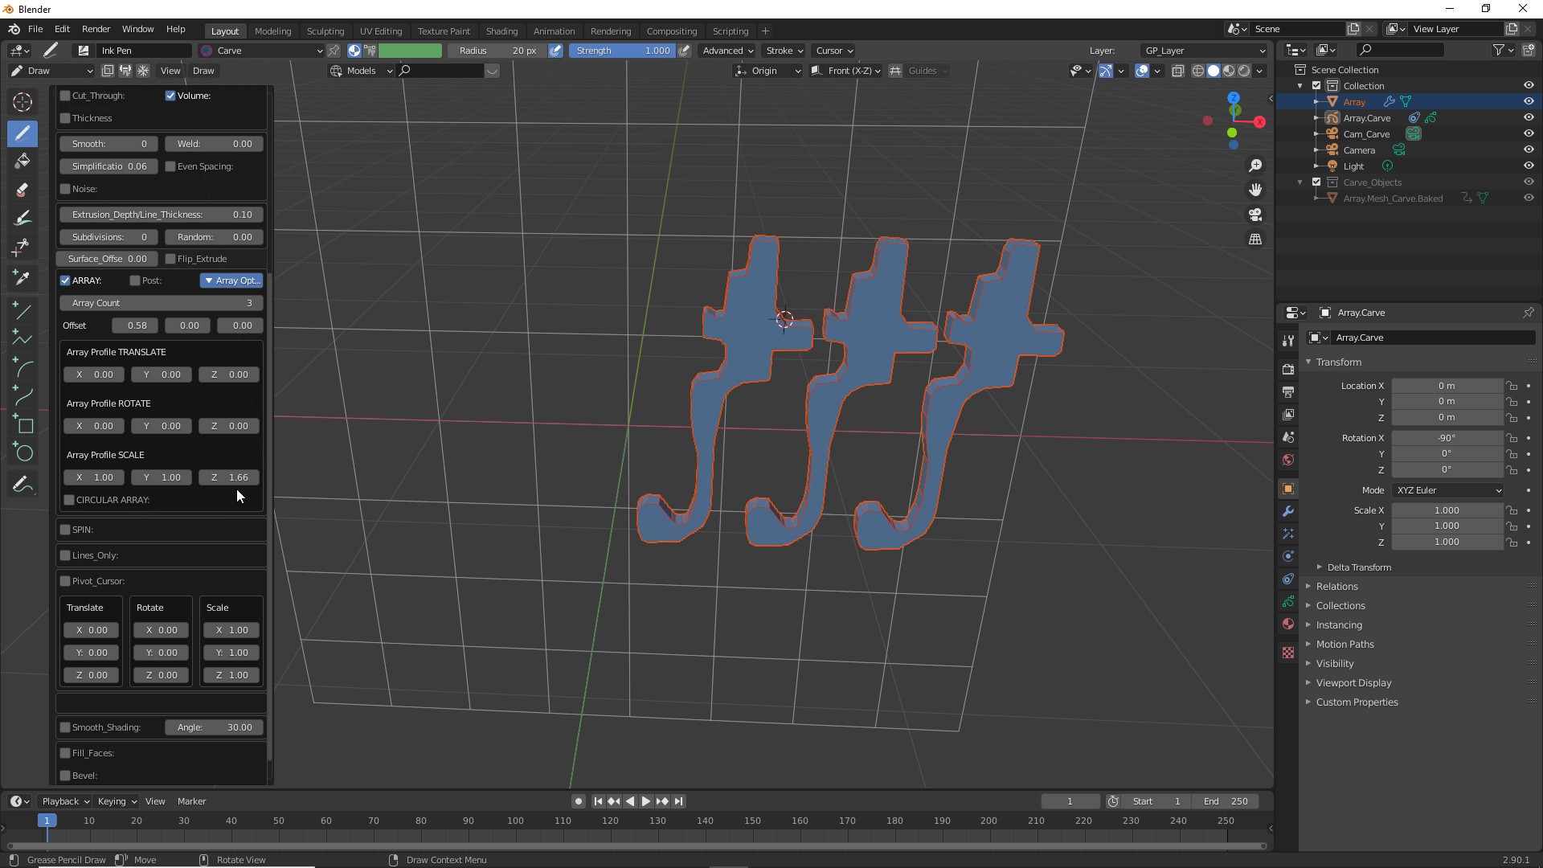Open the Material properties tab
The height and width of the screenshot is (868, 1543).
tap(1288, 624)
